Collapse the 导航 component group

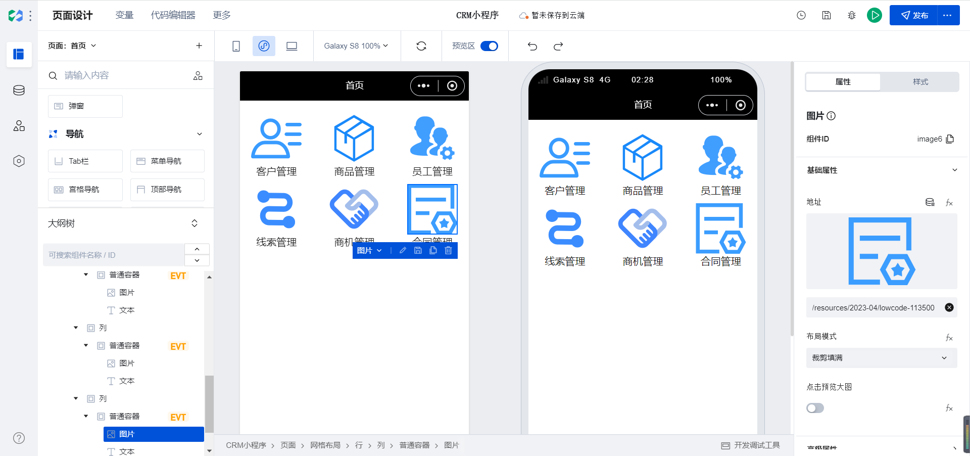200,134
